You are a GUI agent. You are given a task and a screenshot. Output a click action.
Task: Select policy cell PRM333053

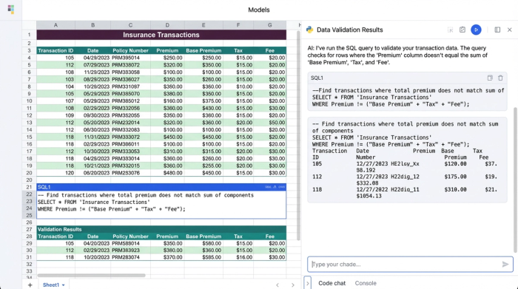(130, 152)
